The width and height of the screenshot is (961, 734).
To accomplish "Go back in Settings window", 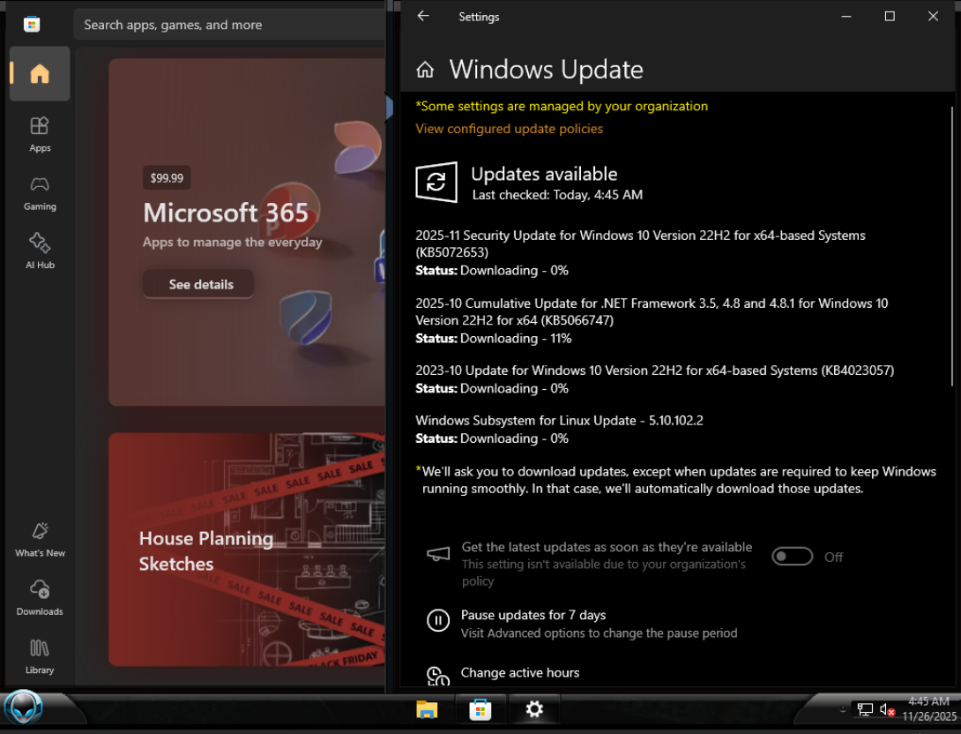I will click(x=423, y=16).
